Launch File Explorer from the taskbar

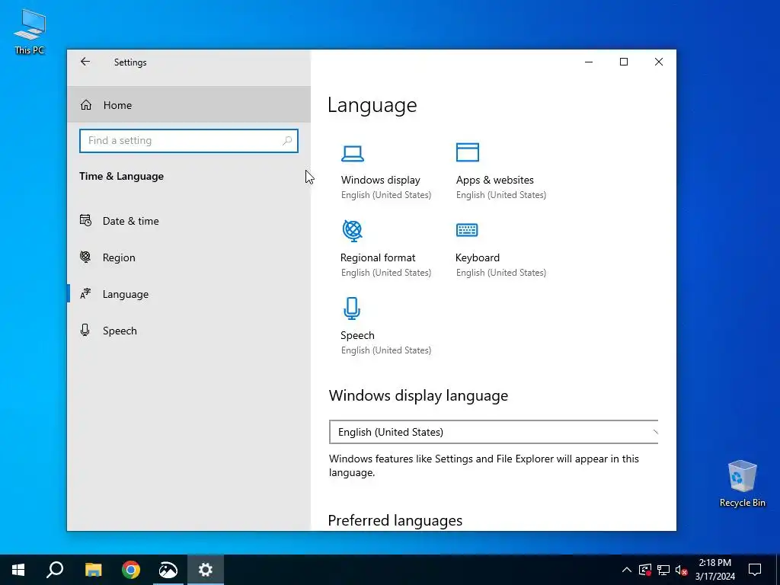pyautogui.click(x=93, y=570)
